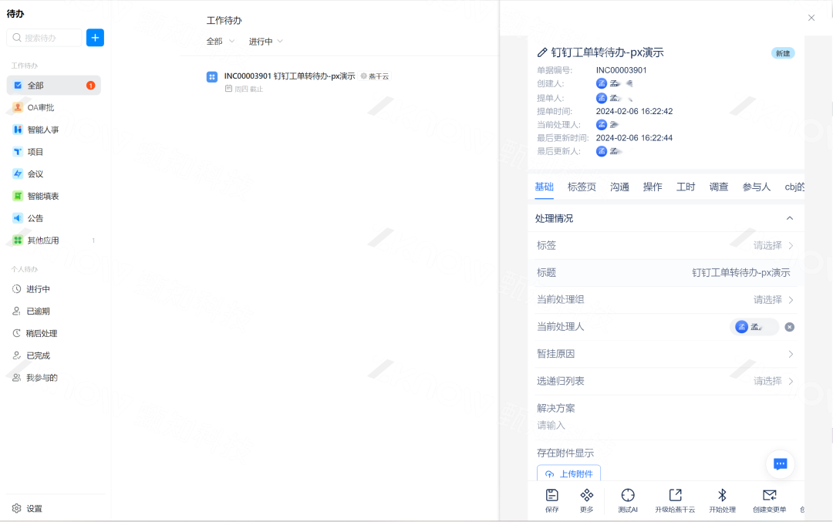Open 其他应用 category
This screenshot has width=833, height=522.
coord(54,241)
